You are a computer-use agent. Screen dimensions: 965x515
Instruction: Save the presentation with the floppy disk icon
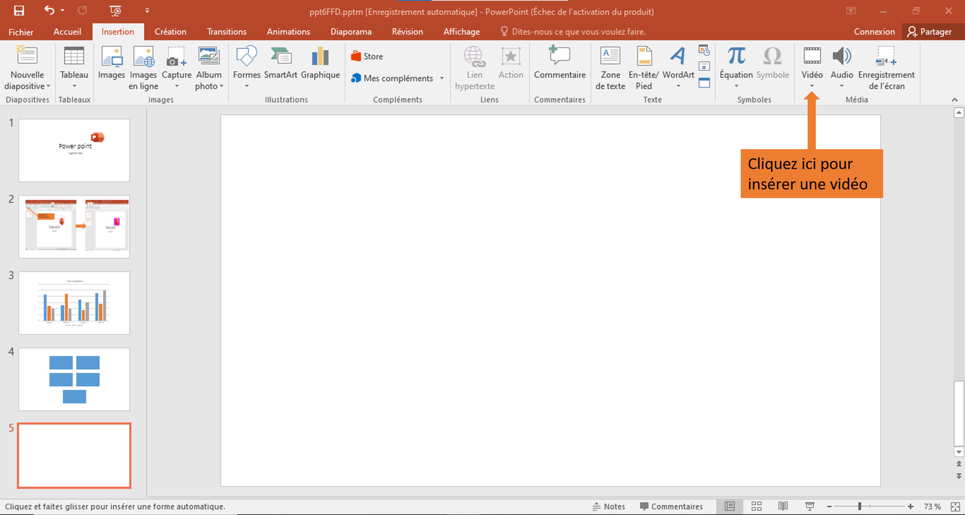[19, 11]
